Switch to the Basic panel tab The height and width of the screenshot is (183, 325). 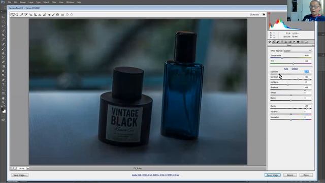(x=270, y=42)
